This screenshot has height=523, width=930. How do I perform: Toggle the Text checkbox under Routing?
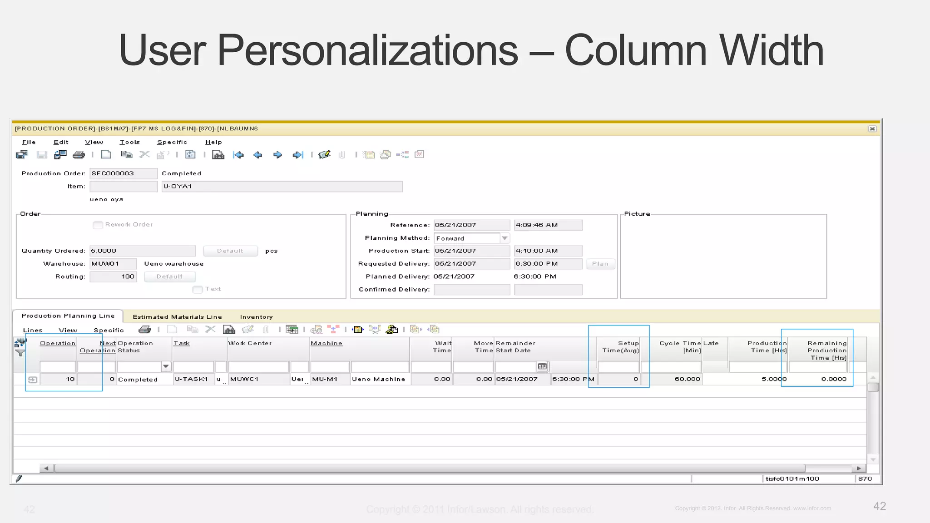[197, 289]
